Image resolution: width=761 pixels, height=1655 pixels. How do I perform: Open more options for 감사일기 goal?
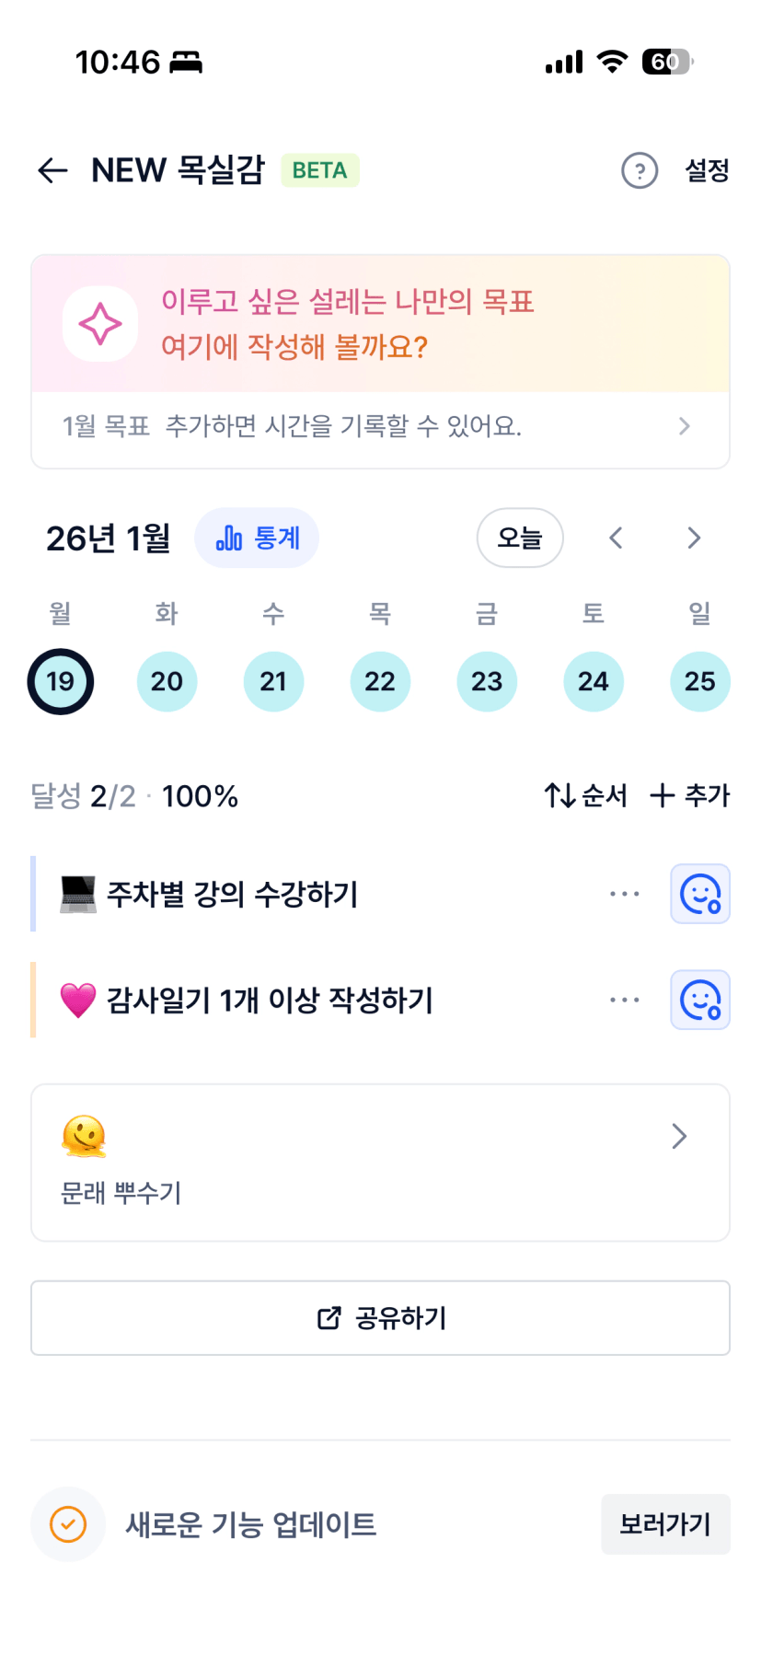(624, 1000)
